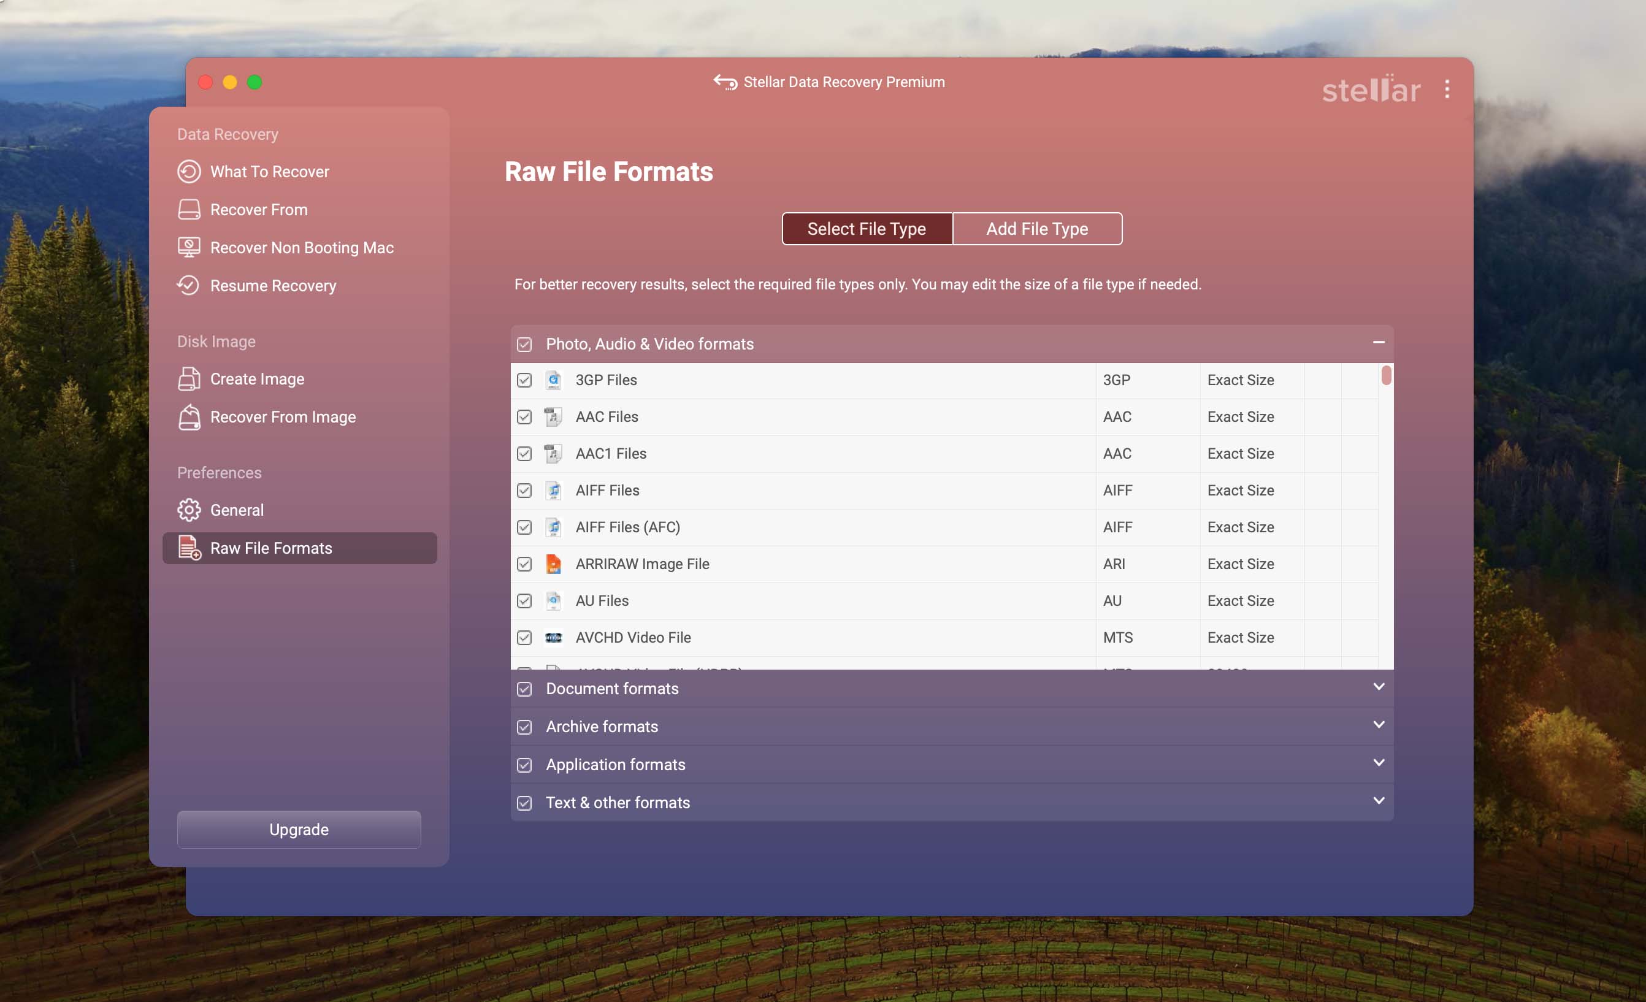Uncheck the AAC1 Files checkbox
The height and width of the screenshot is (1002, 1646).
point(524,454)
